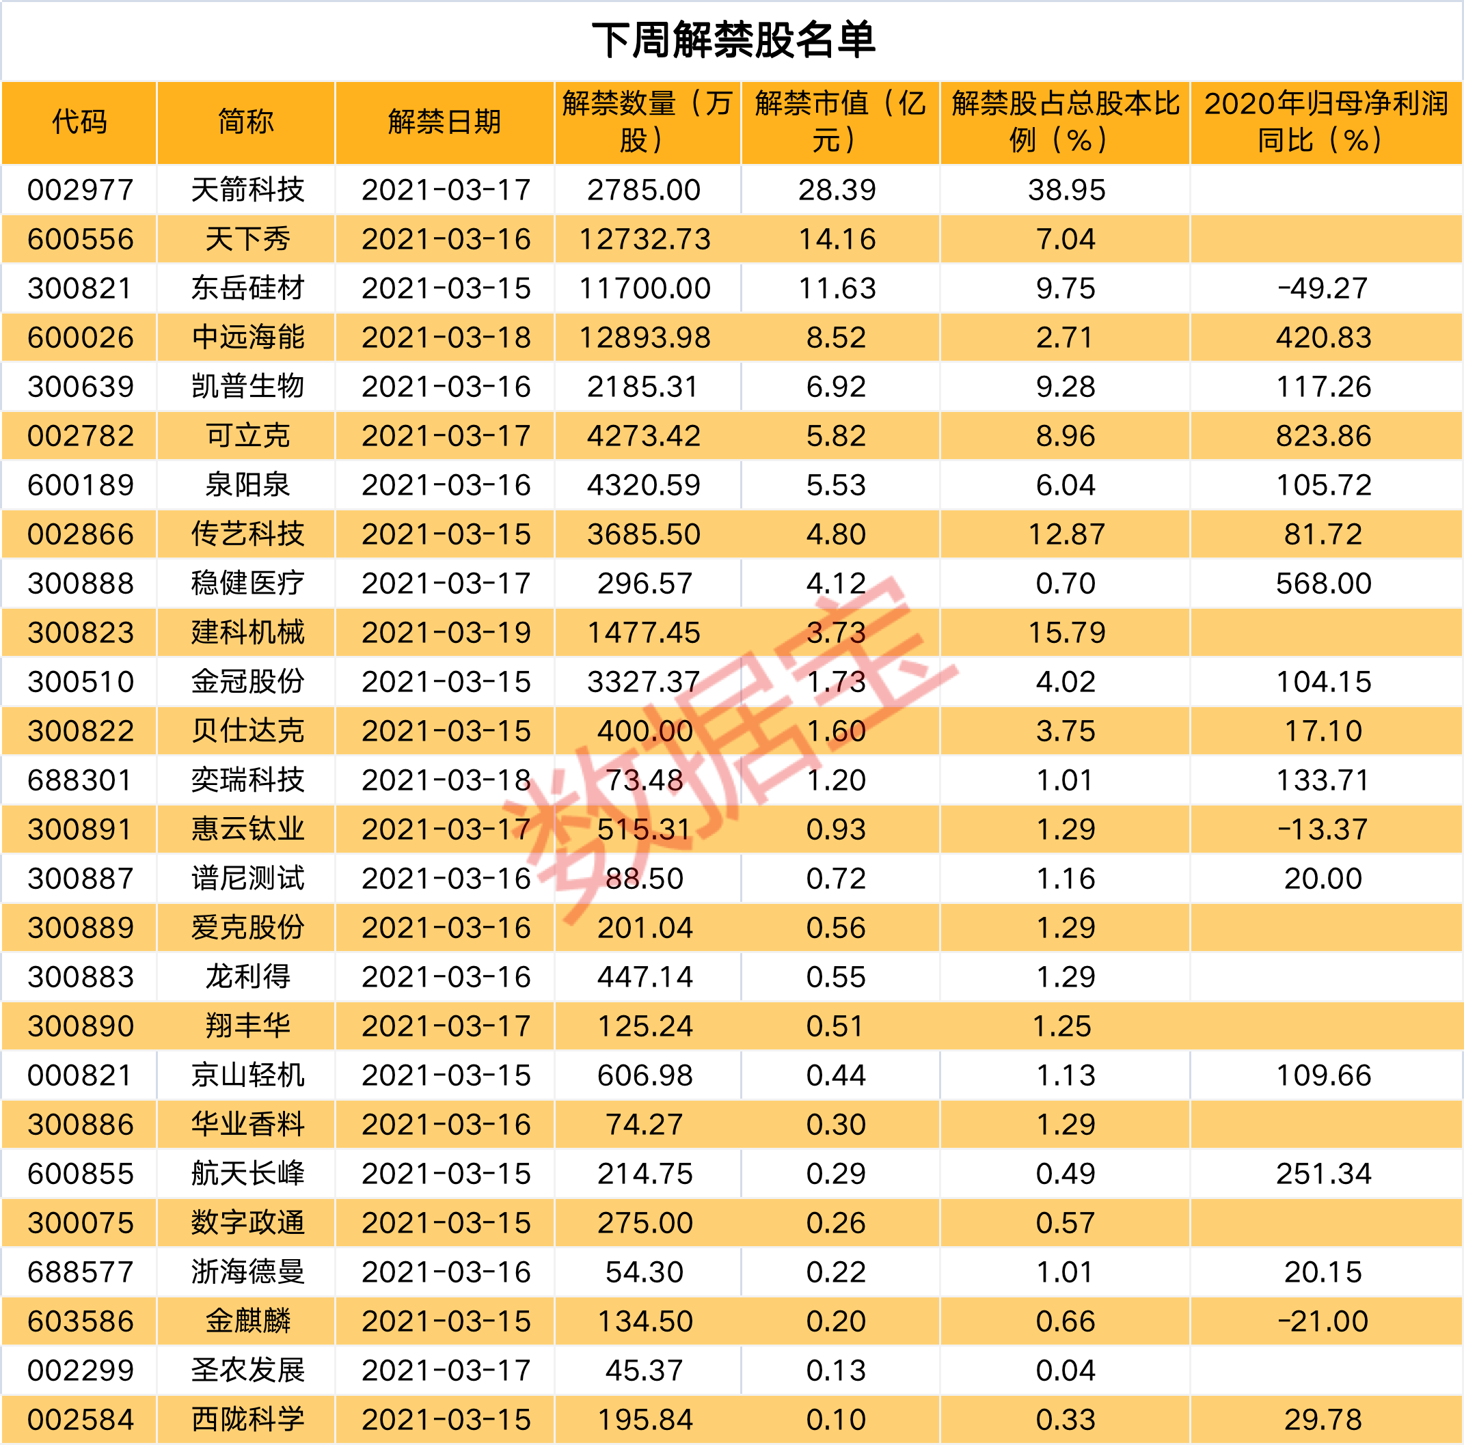The image size is (1464, 1445).
Task: Select stock name 凯普生物
Action: point(247,386)
